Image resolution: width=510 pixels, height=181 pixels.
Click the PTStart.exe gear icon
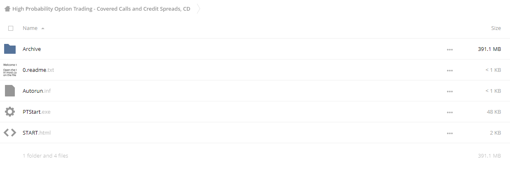[10, 112]
